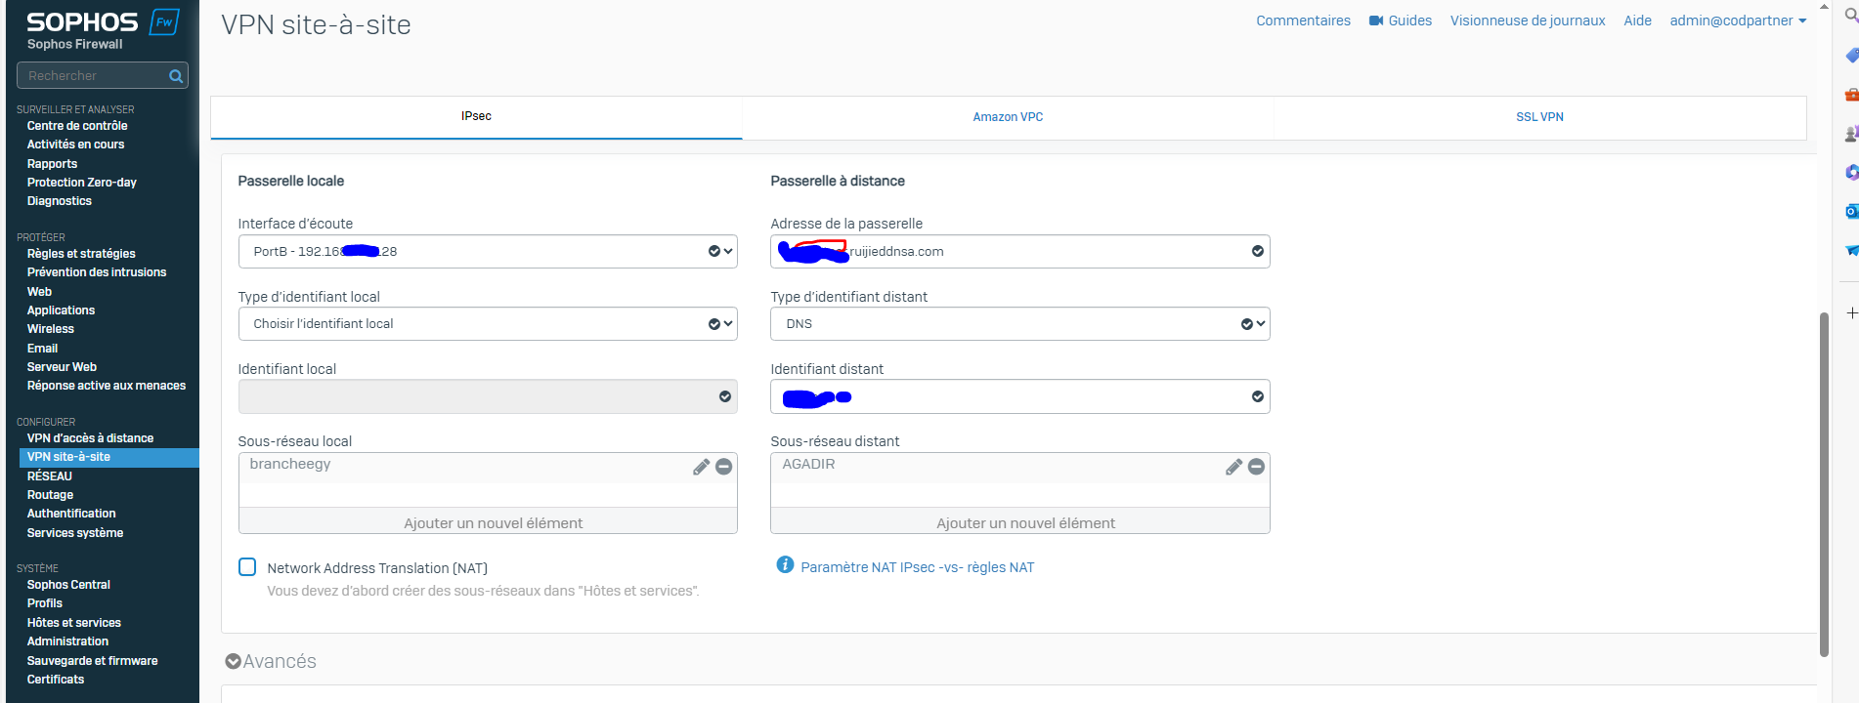1859x703 pixels.
Task: Open Sophos Central menu item
Action: pos(68,585)
